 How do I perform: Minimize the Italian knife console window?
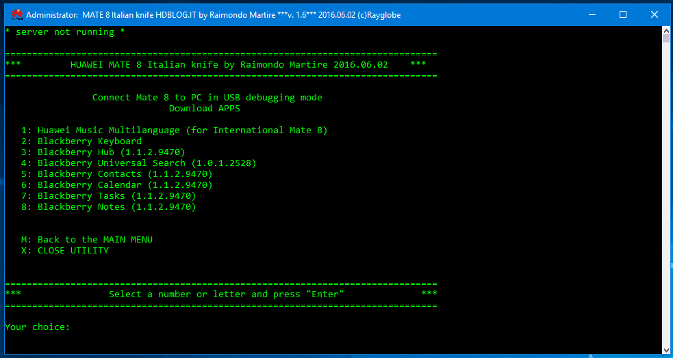pos(592,14)
